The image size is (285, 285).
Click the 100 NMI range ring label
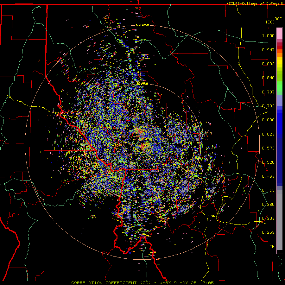coord(142,25)
